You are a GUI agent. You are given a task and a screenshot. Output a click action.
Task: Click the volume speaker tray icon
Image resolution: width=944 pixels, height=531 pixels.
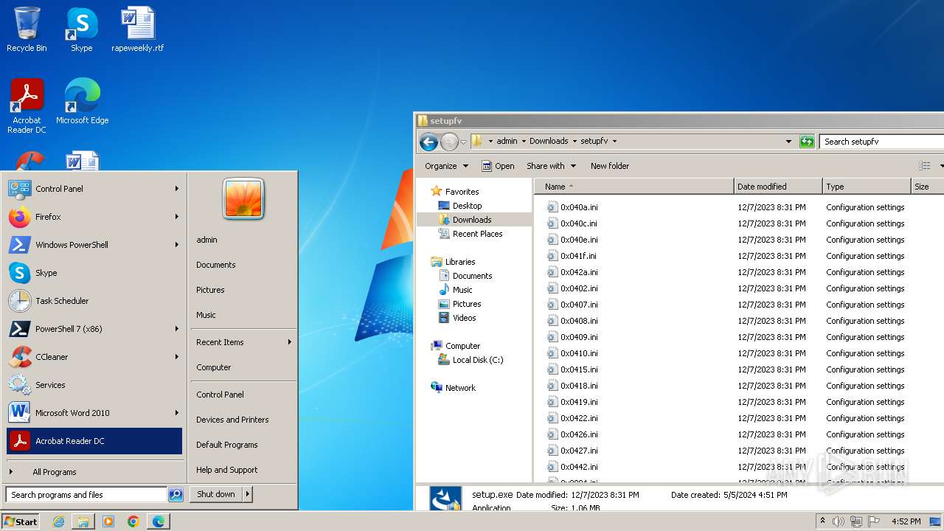click(839, 521)
